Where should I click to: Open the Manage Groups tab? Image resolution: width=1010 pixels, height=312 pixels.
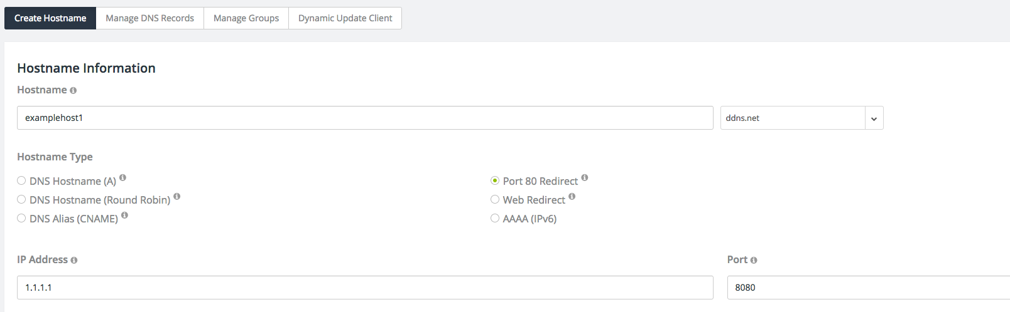pyautogui.click(x=246, y=18)
